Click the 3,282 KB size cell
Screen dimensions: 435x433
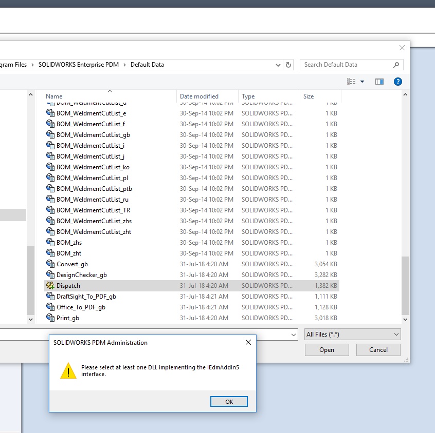pos(325,275)
